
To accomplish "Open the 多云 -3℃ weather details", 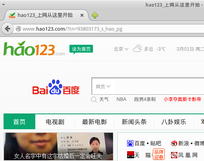I will pos(155,49).
